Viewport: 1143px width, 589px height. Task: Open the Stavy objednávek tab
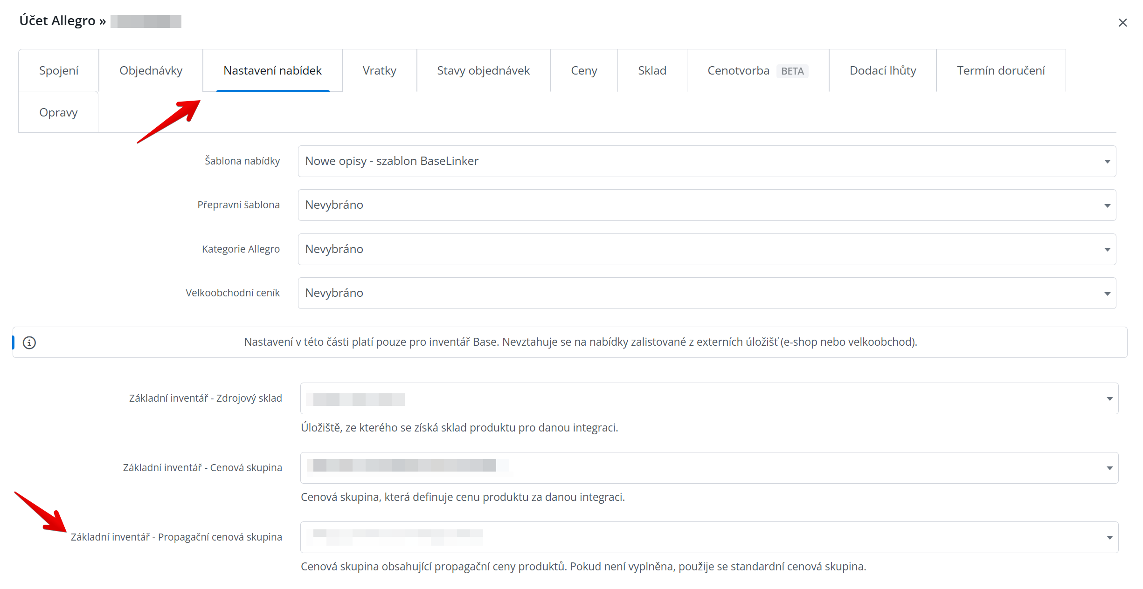tap(483, 70)
